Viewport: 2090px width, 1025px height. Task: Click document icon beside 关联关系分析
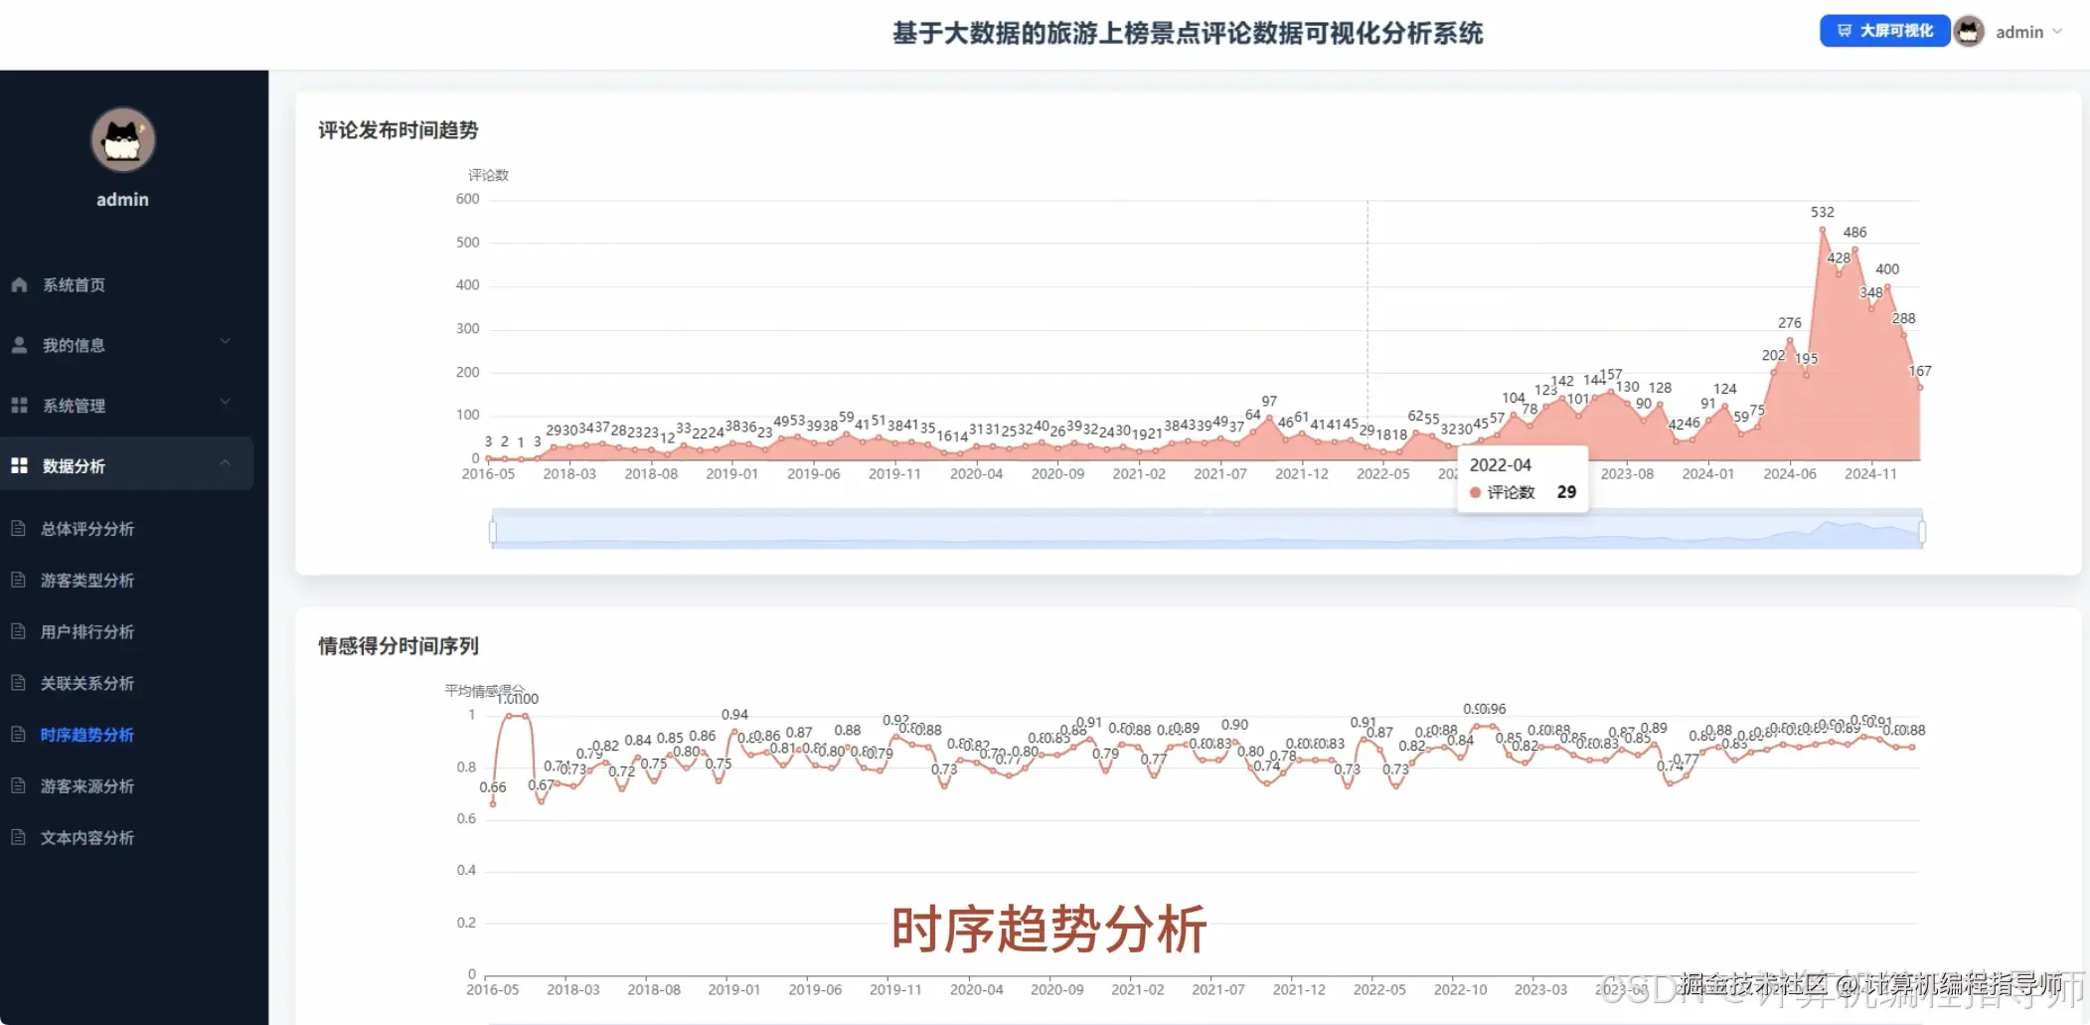click(18, 683)
